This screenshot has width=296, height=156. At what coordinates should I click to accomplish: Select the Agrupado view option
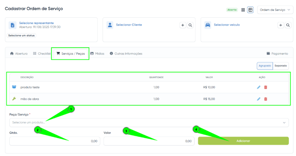[264, 66]
